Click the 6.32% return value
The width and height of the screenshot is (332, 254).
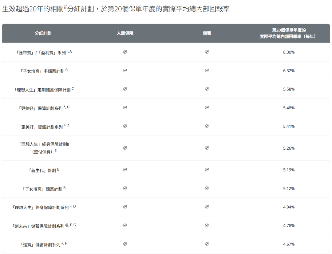[289, 71]
